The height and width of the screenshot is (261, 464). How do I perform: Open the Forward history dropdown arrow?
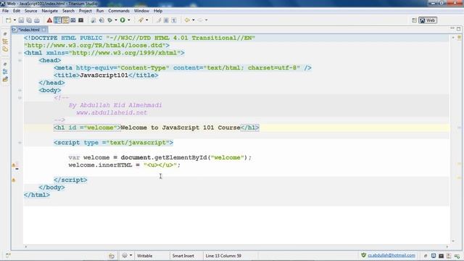pyautogui.click(x=206, y=20)
